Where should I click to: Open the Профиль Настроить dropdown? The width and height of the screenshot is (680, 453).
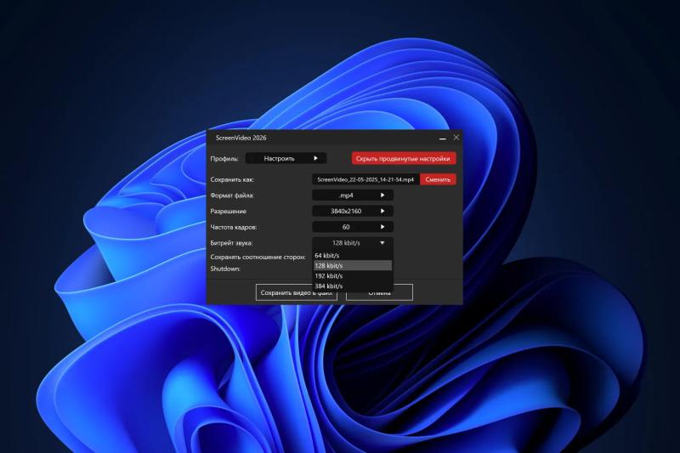[286, 158]
